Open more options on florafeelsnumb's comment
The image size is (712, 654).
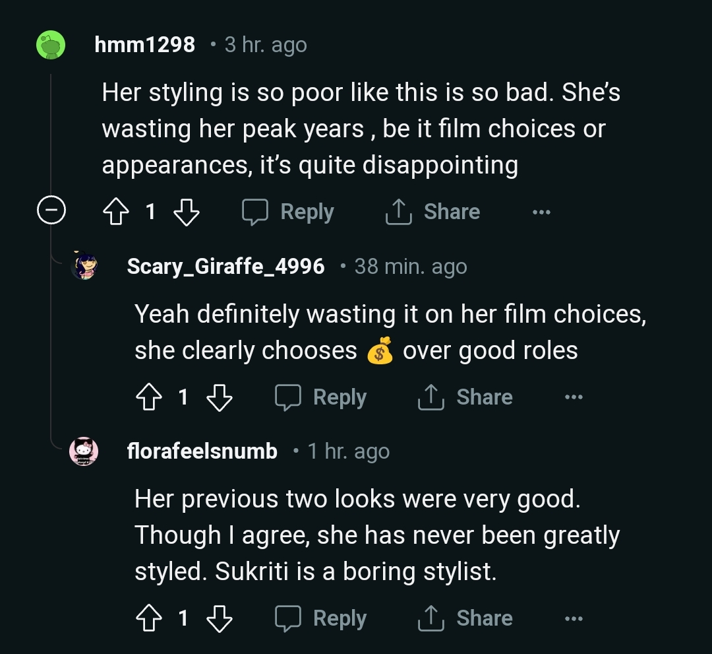pyautogui.click(x=574, y=618)
